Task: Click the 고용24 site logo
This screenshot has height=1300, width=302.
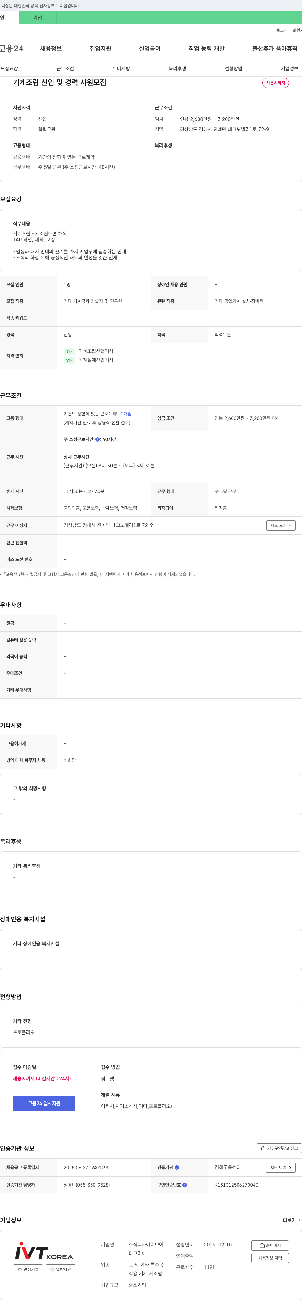Action: [12, 49]
